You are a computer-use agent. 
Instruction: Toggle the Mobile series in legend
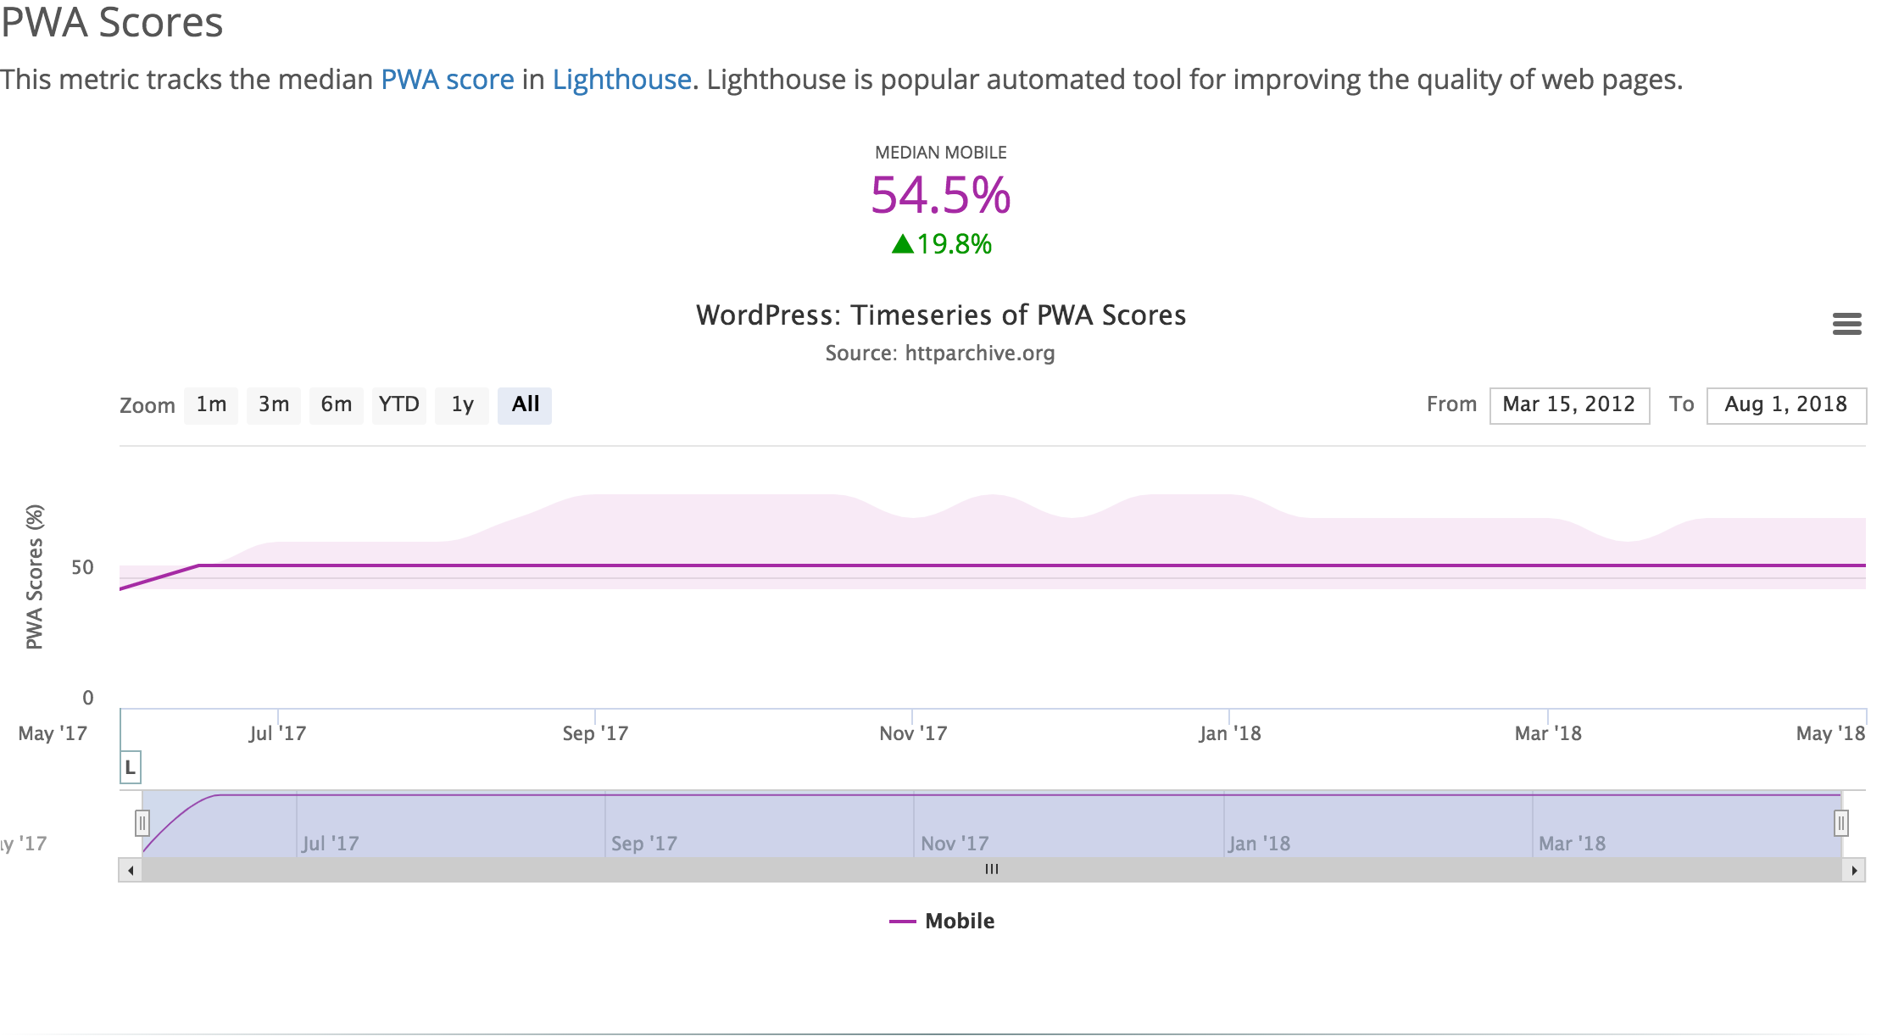click(941, 921)
